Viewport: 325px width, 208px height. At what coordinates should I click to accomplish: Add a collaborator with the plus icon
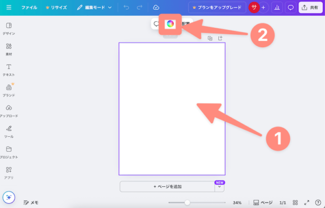[x=263, y=8]
